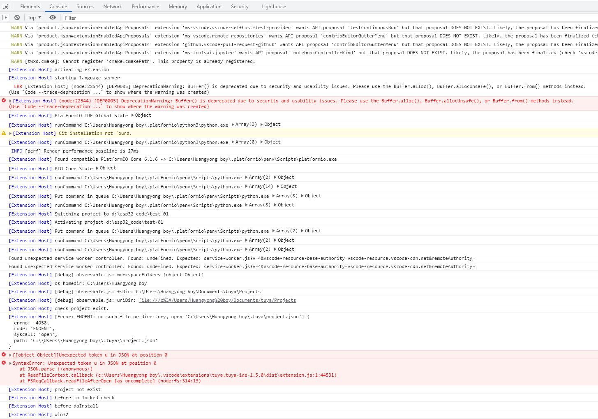
Task: Click WARN line for github.vscode-pull-request-github extension
Action: point(304,44)
